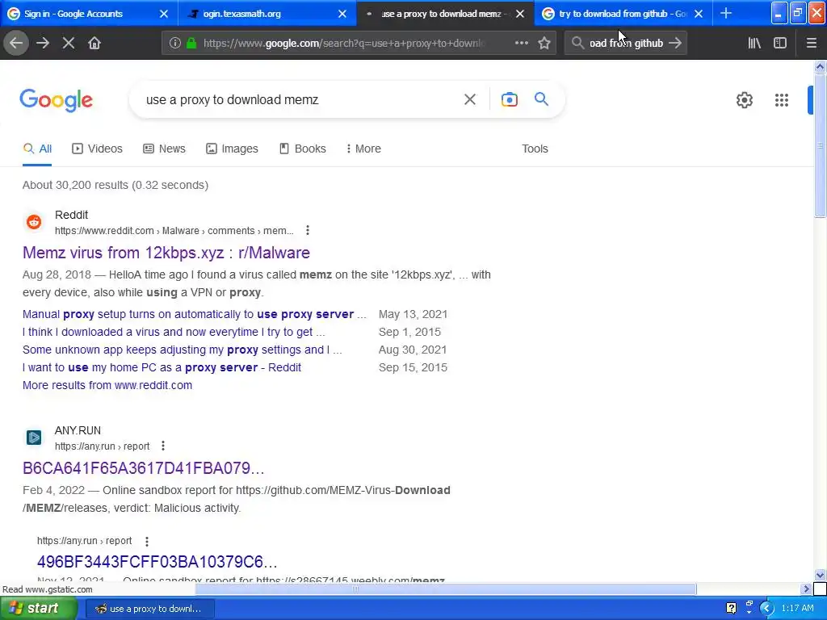
Task: Open Memz virus from 12kbps.xyz Reddit result
Action: 166,253
